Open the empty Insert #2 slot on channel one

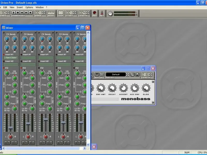(11, 64)
